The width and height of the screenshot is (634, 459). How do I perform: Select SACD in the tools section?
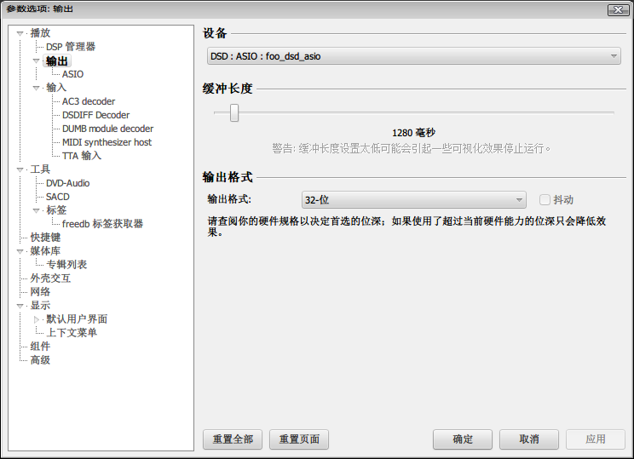pyautogui.click(x=57, y=197)
